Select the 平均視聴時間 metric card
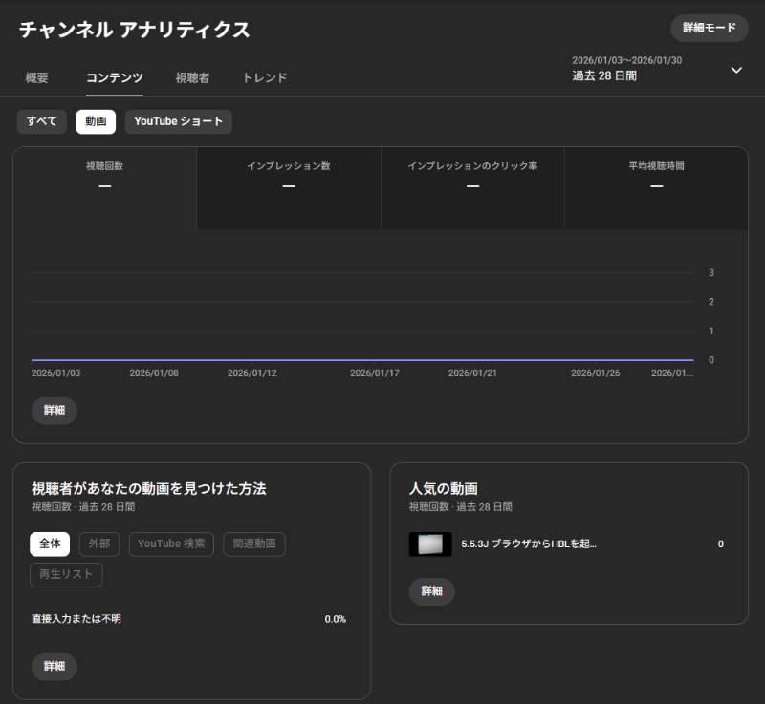This screenshot has width=765, height=704. coord(656,188)
